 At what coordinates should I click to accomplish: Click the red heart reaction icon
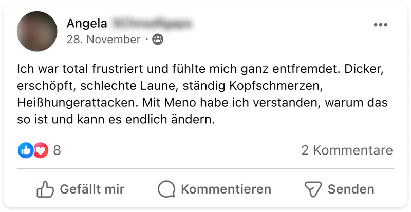[x=41, y=150]
